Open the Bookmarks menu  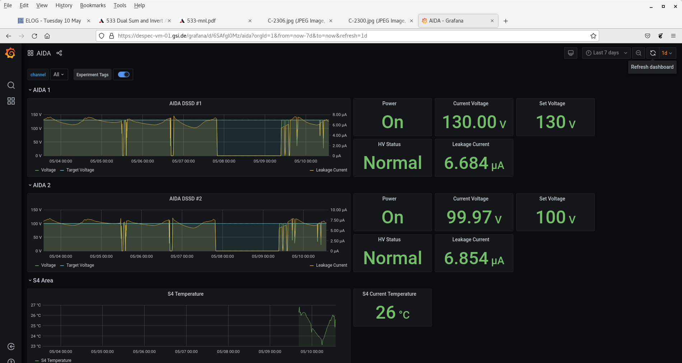[93, 5]
